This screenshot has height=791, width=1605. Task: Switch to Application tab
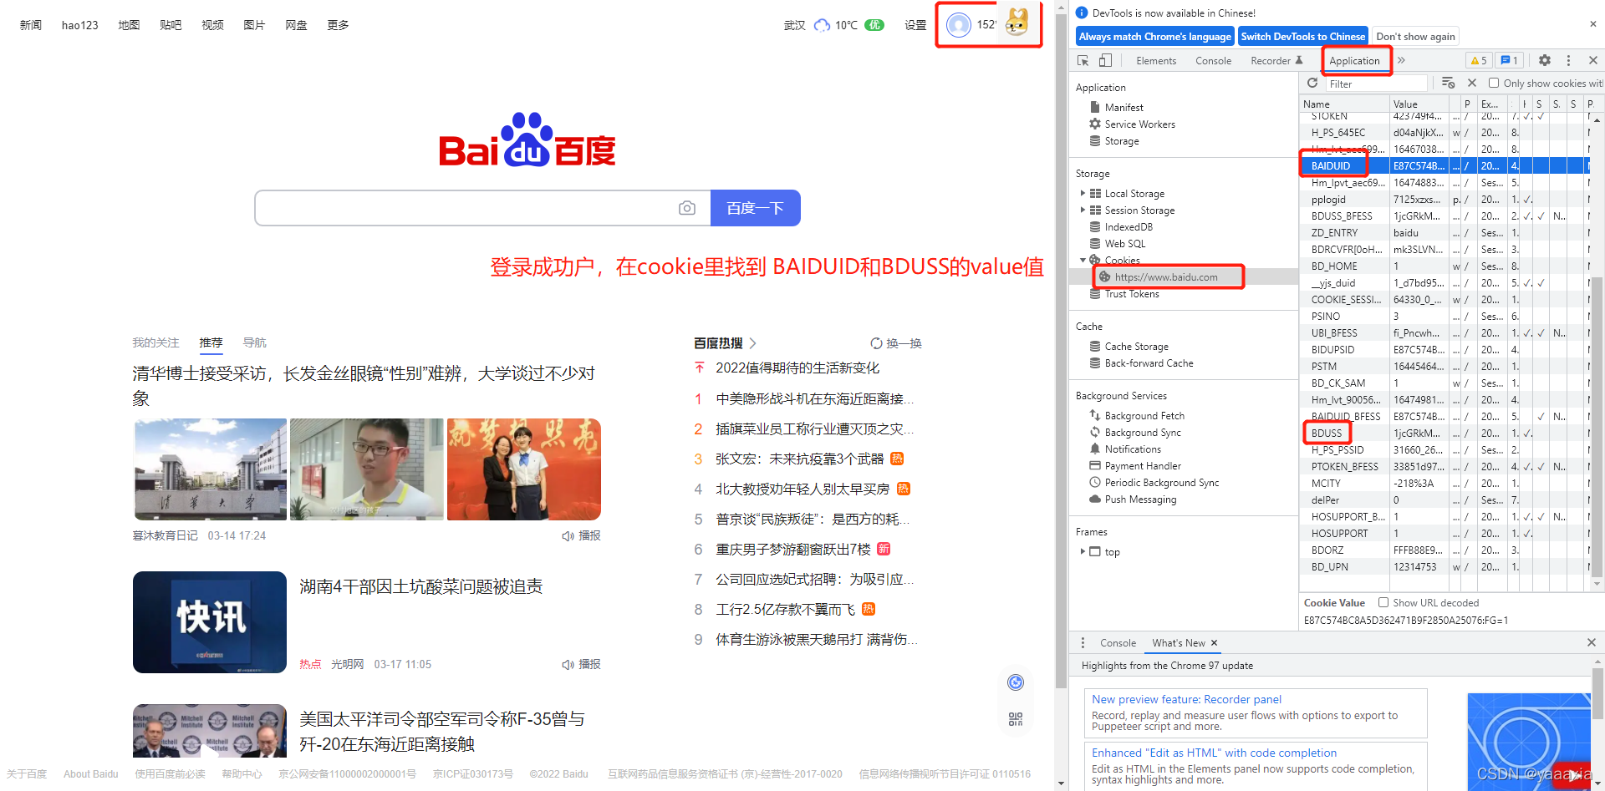[x=1354, y=60]
